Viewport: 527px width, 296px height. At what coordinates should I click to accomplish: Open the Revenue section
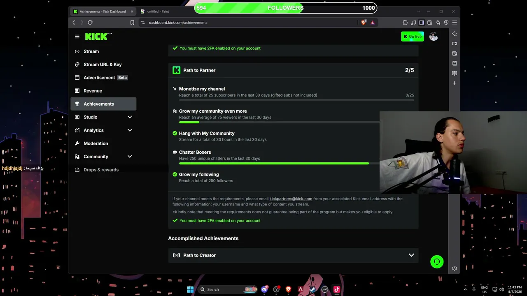click(103, 91)
